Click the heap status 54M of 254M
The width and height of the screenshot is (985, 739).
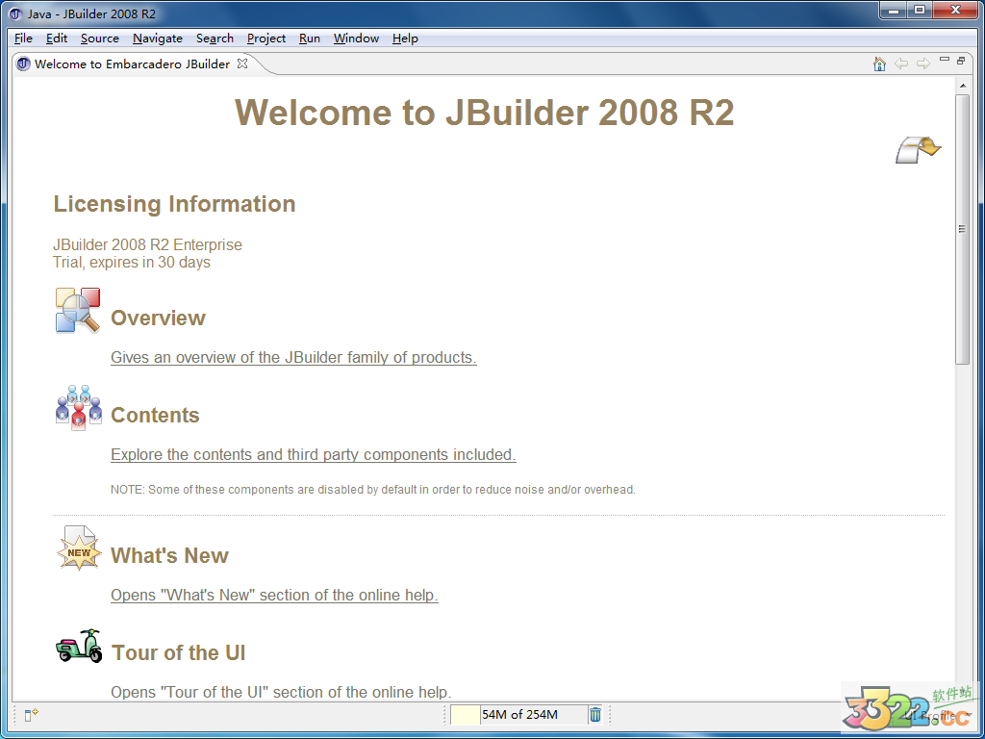tap(519, 715)
